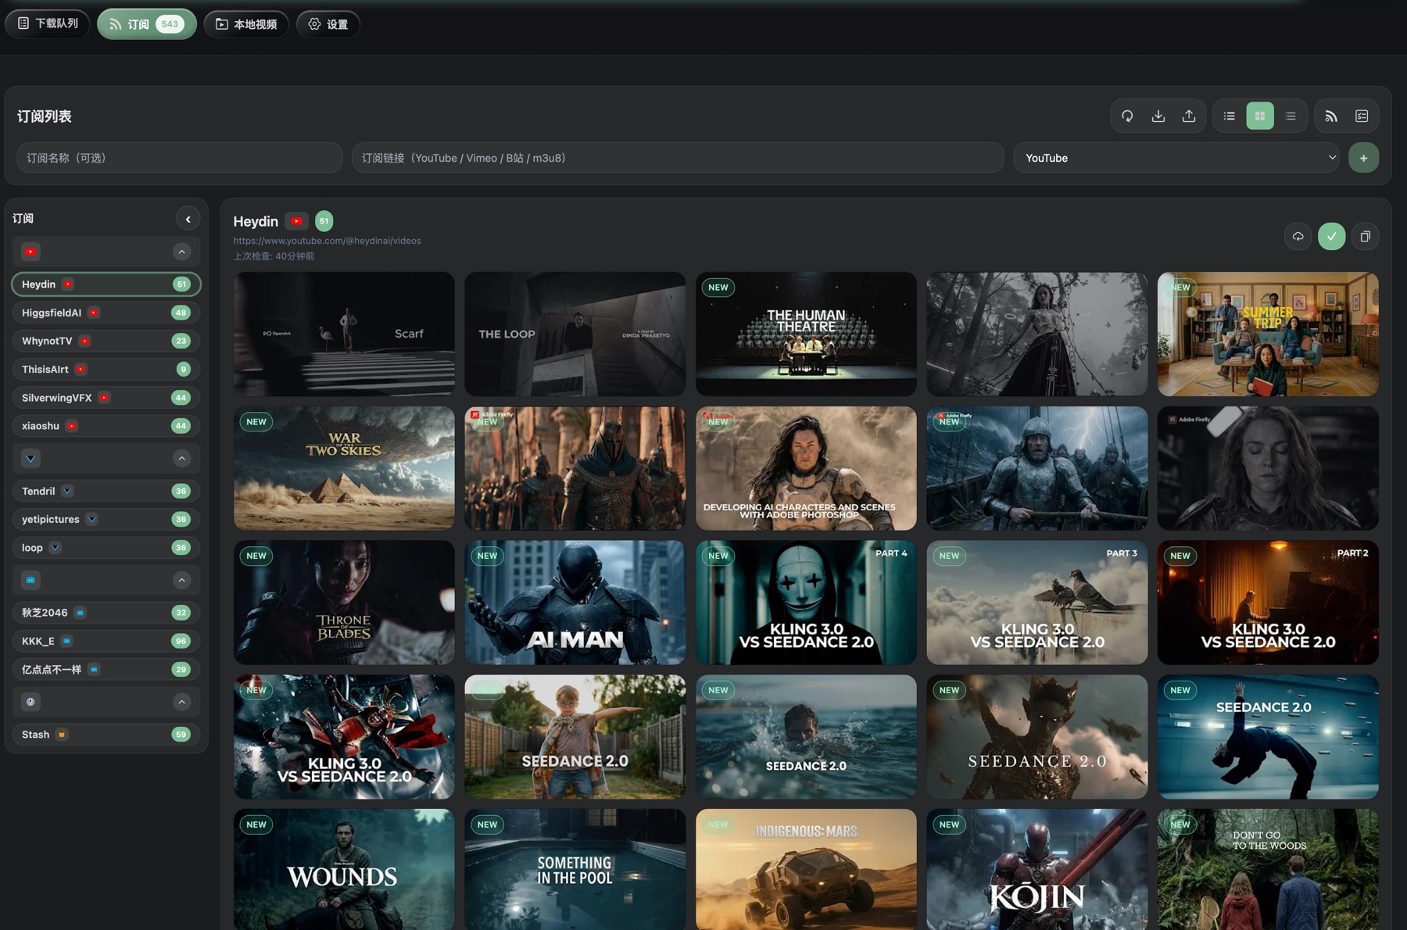Open the Don't Go to the Woods thumbnail
The height and width of the screenshot is (930, 1407).
pyautogui.click(x=1268, y=869)
